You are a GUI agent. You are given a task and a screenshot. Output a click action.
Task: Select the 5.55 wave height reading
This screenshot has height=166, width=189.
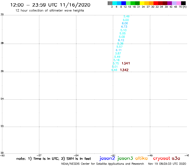123,33
